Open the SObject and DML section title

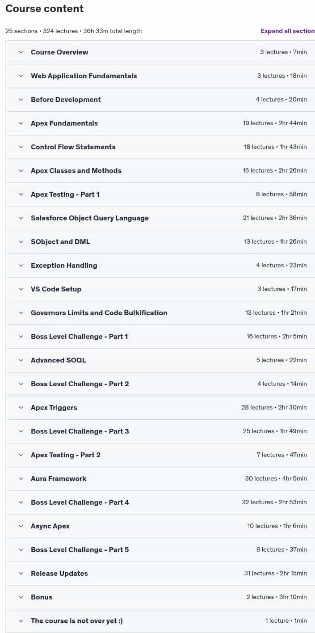tap(60, 242)
